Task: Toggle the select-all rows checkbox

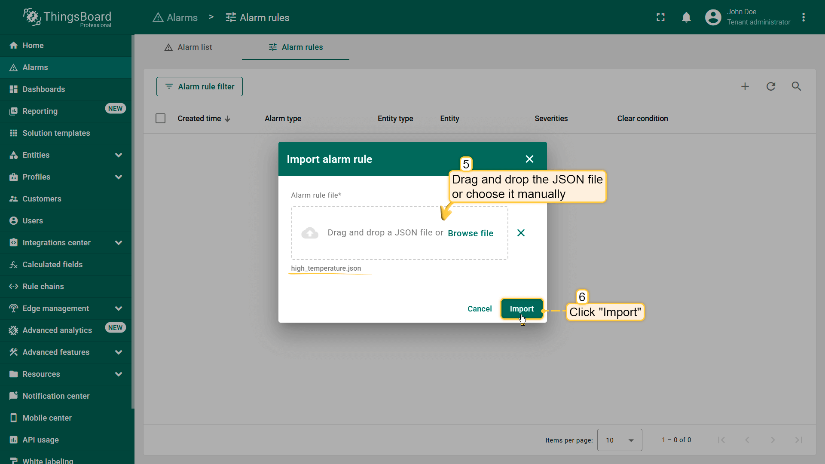Action: tap(160, 119)
